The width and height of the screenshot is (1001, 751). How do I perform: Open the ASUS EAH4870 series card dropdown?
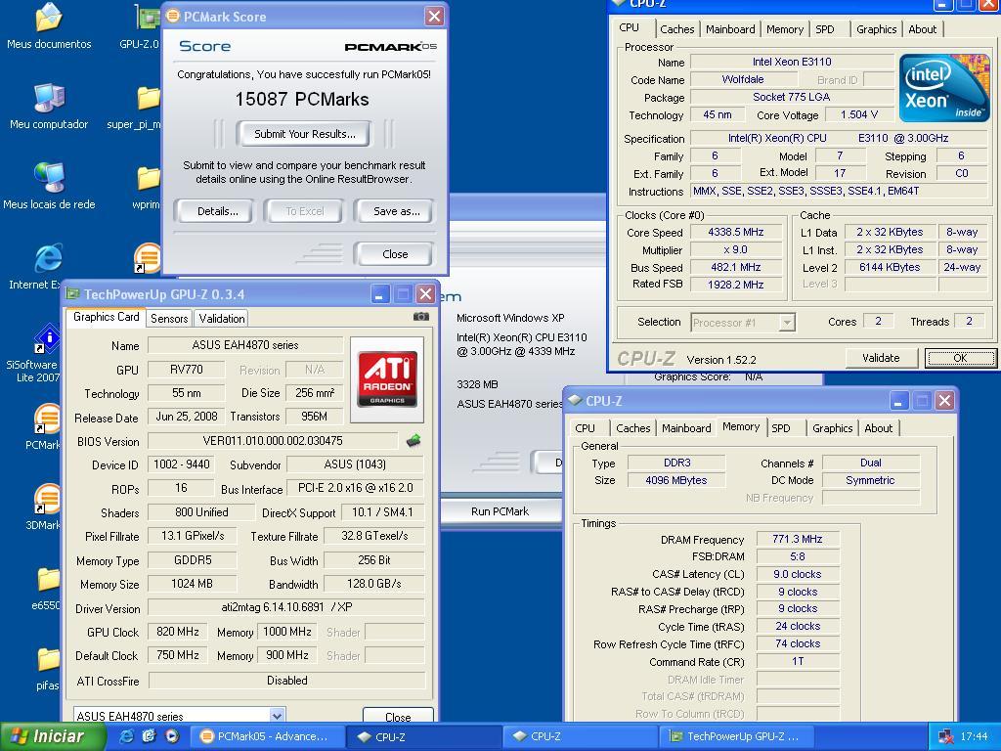(180, 716)
